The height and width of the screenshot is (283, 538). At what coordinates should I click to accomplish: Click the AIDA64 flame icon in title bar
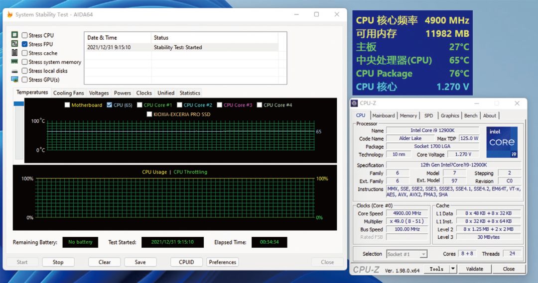click(x=9, y=14)
